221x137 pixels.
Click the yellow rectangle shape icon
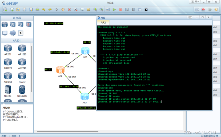pyautogui.click(x=88, y=9)
